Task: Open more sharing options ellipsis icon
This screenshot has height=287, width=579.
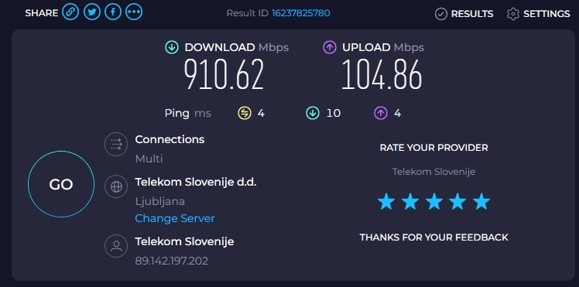Action: tap(134, 12)
